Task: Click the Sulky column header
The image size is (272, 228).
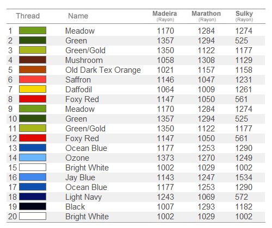Action: point(244,16)
